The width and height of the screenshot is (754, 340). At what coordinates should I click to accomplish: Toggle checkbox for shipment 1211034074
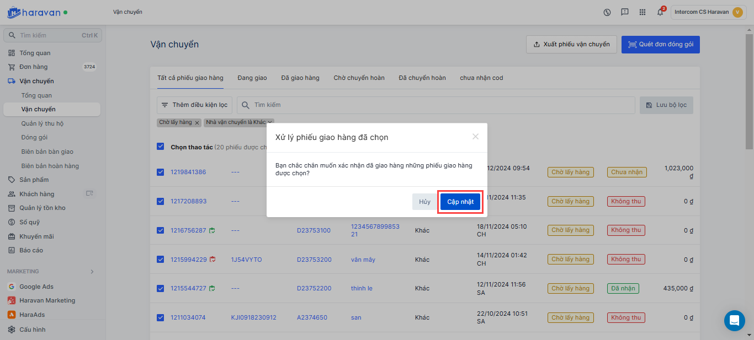[161, 317]
